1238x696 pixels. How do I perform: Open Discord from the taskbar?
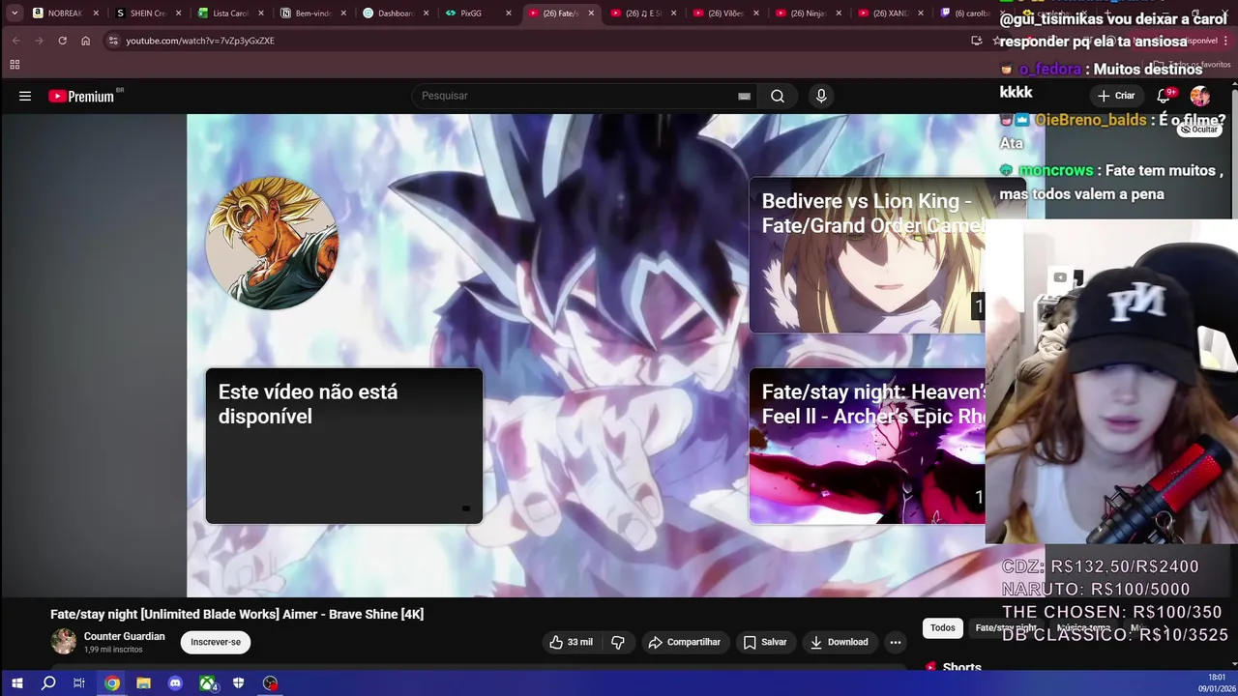point(175,683)
